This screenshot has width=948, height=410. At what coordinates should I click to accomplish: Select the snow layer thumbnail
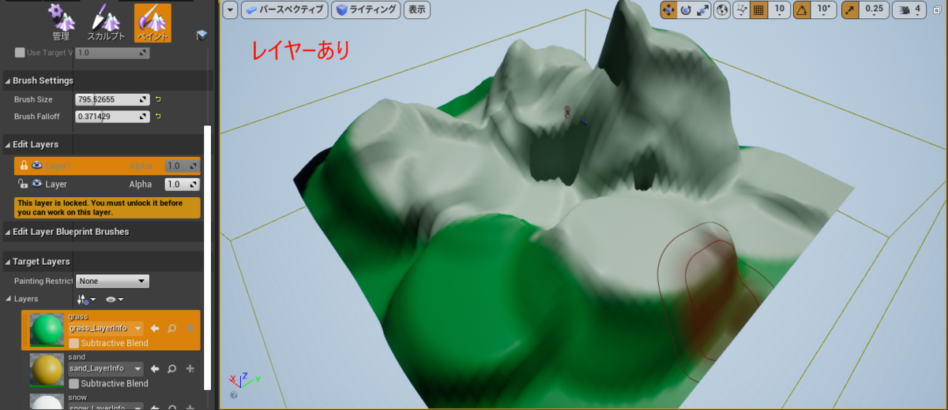tap(47, 401)
